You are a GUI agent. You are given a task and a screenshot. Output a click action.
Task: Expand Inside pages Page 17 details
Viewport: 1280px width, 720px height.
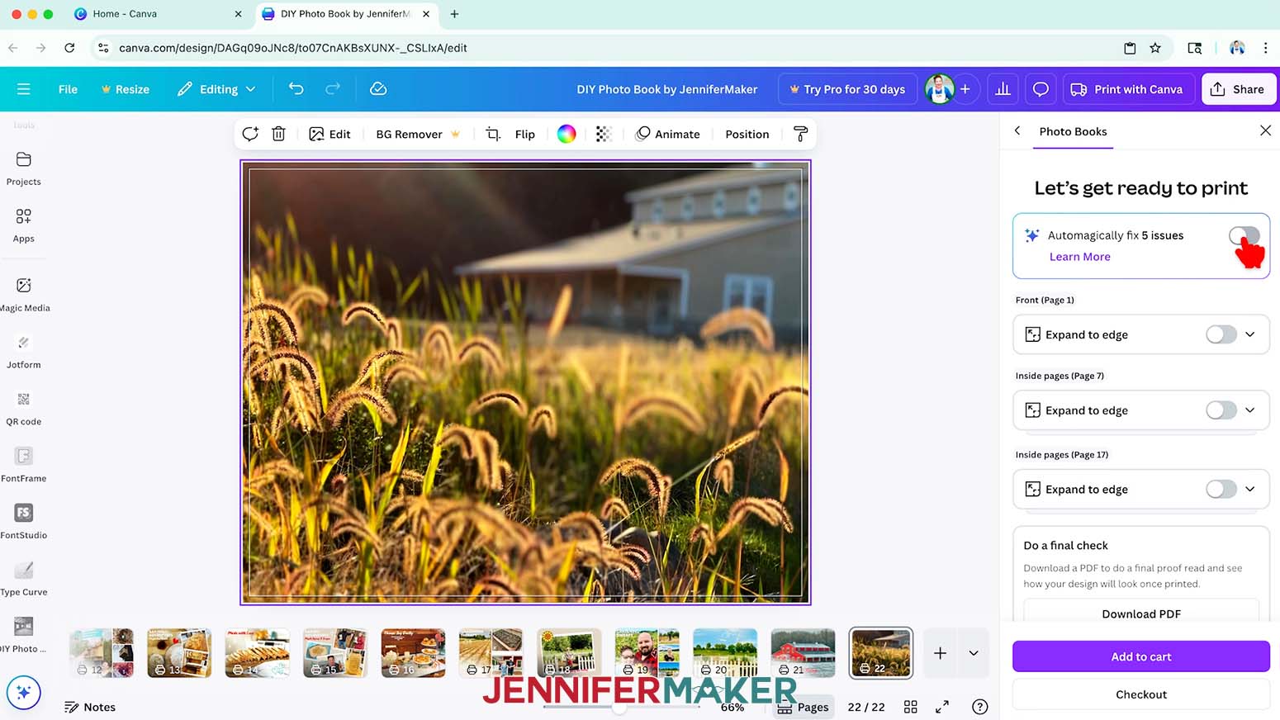[x=1250, y=490]
